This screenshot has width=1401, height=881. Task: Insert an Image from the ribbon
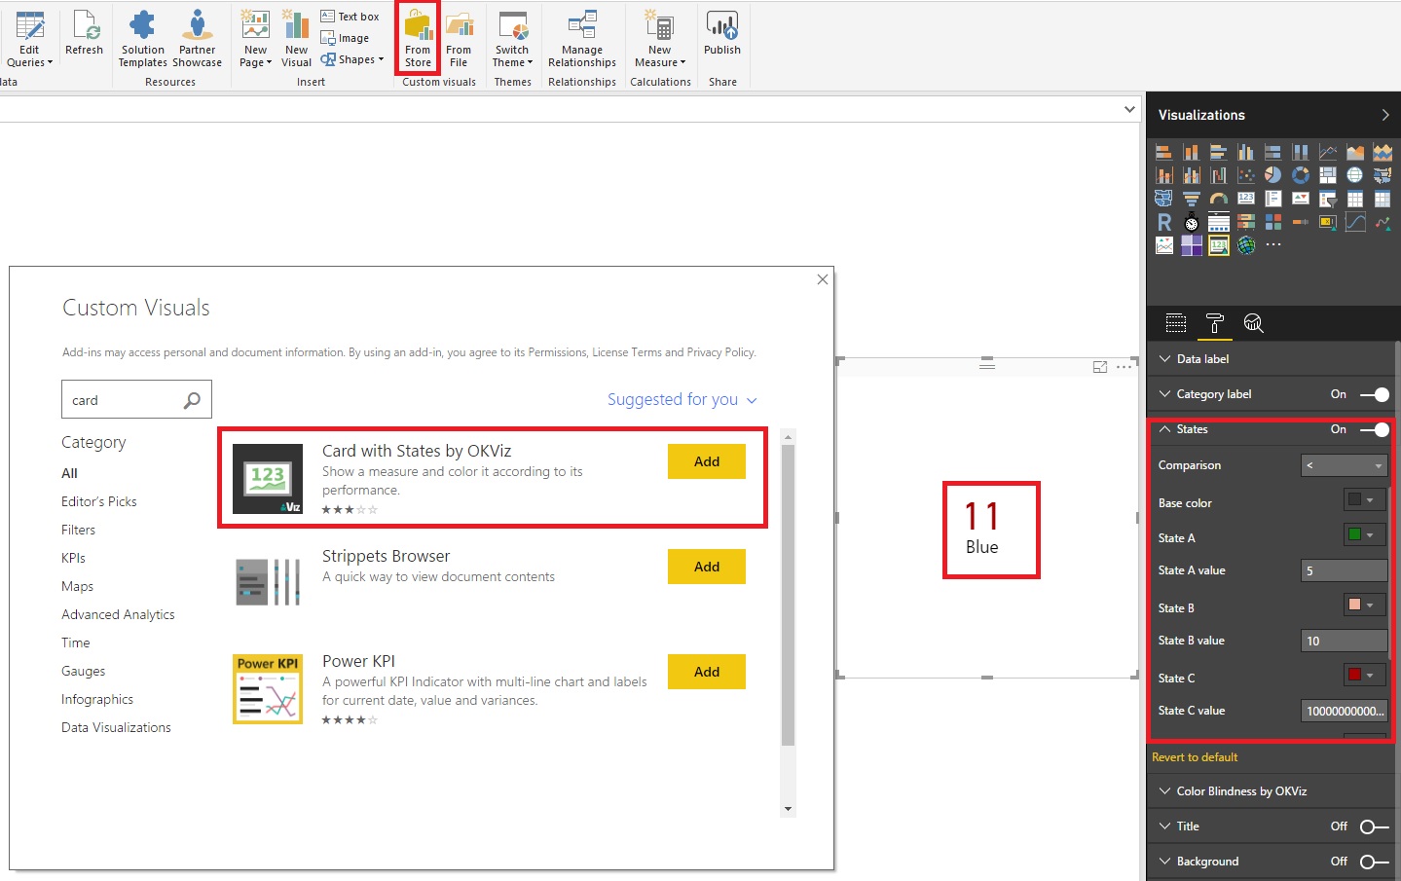click(346, 38)
